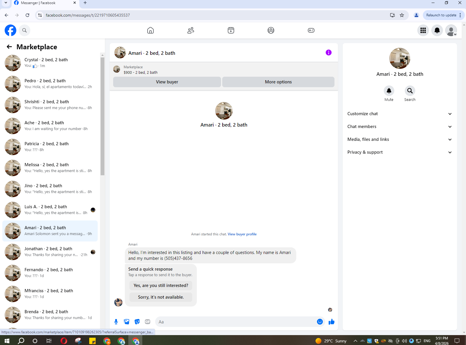
Task: Go to the Home feed icon
Action: click(150, 30)
